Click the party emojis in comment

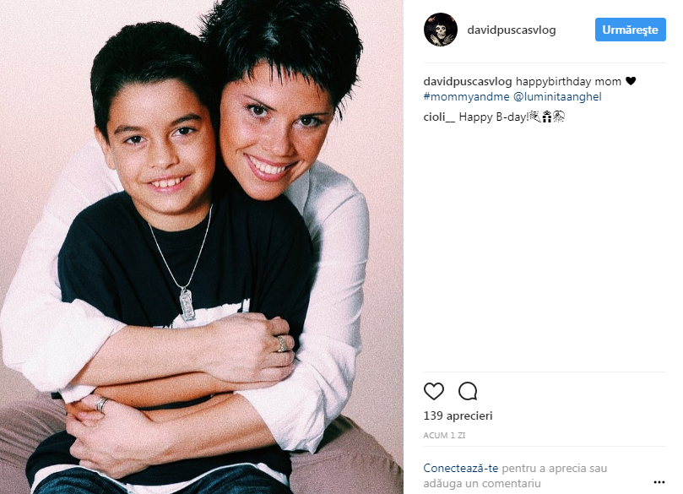(x=547, y=117)
